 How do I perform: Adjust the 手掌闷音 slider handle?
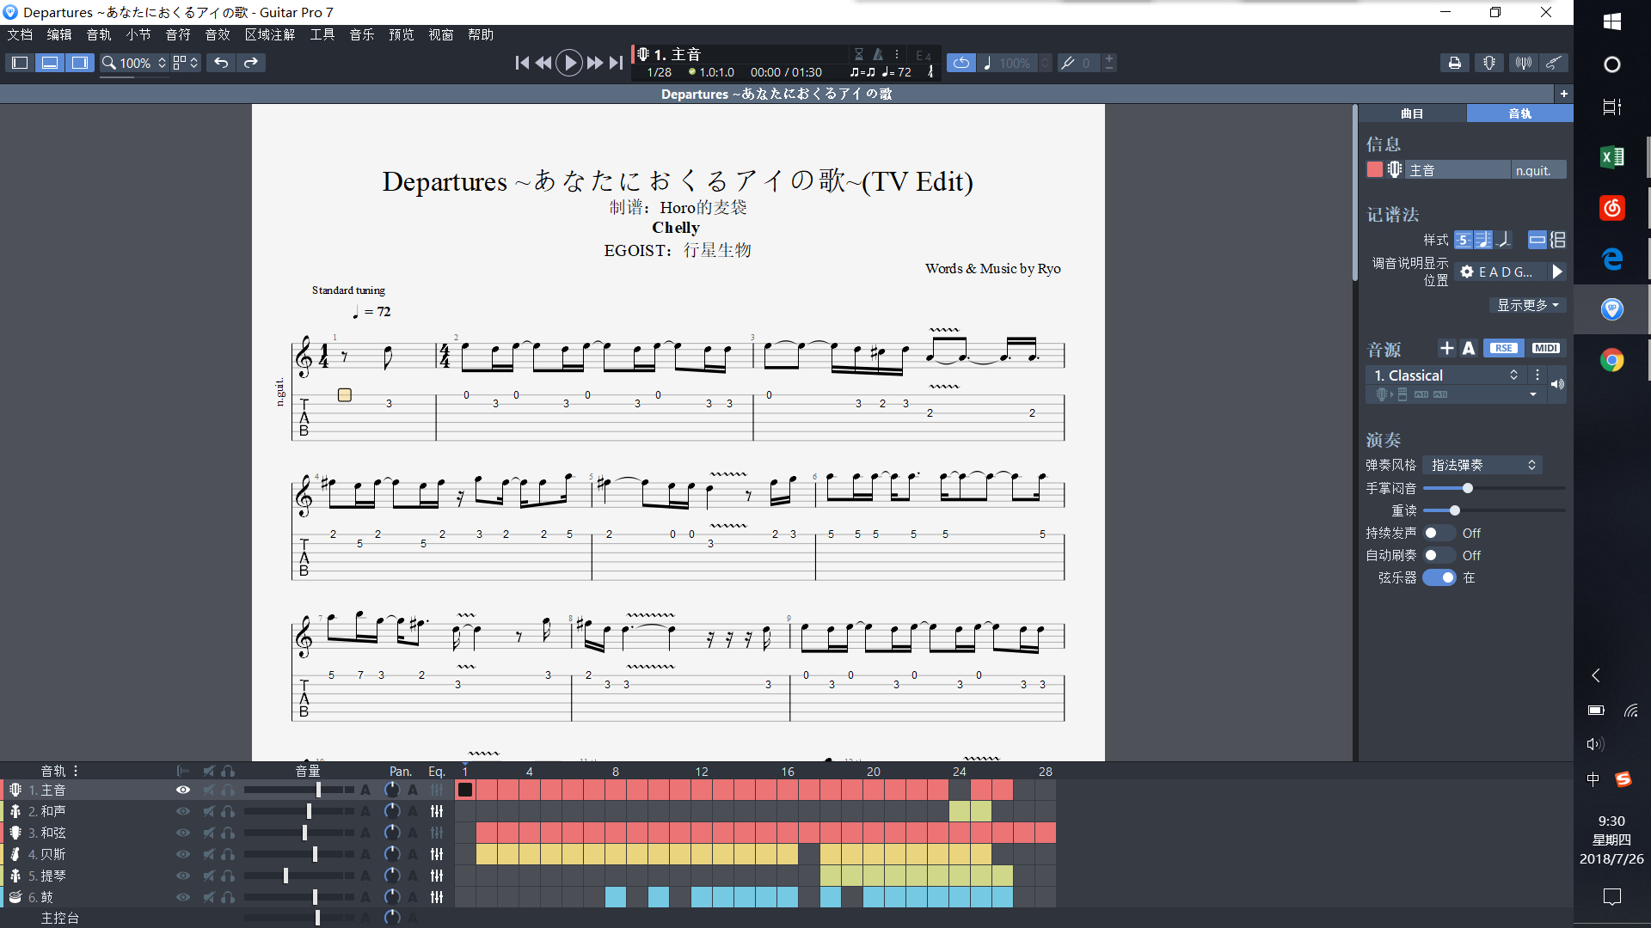pos(1468,488)
